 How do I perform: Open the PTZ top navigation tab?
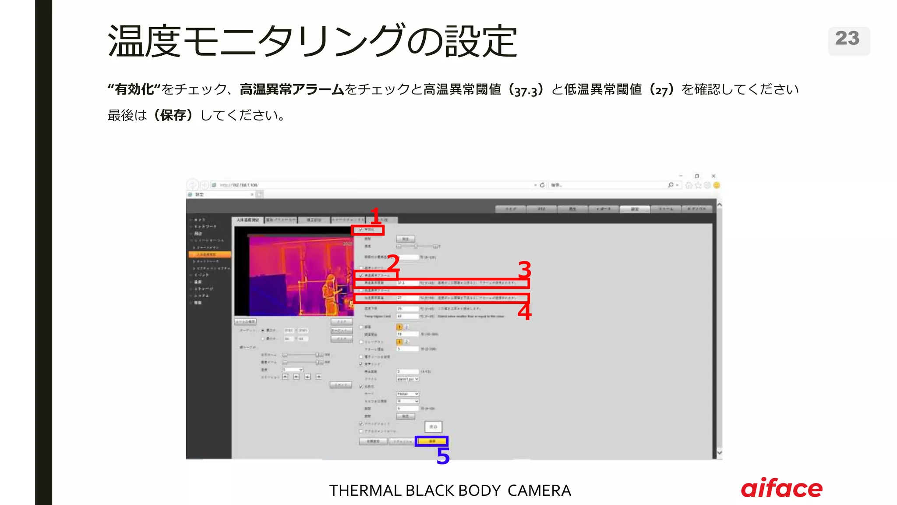click(542, 209)
